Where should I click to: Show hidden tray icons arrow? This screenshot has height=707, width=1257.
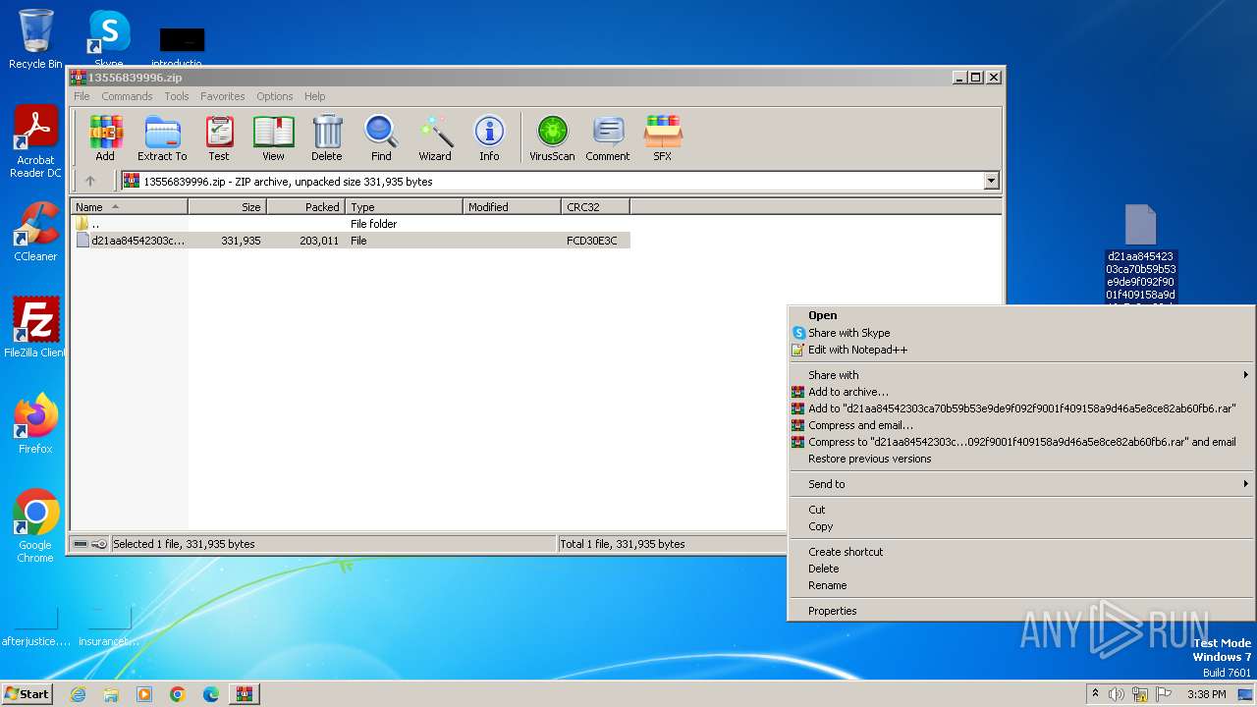[x=1095, y=694]
